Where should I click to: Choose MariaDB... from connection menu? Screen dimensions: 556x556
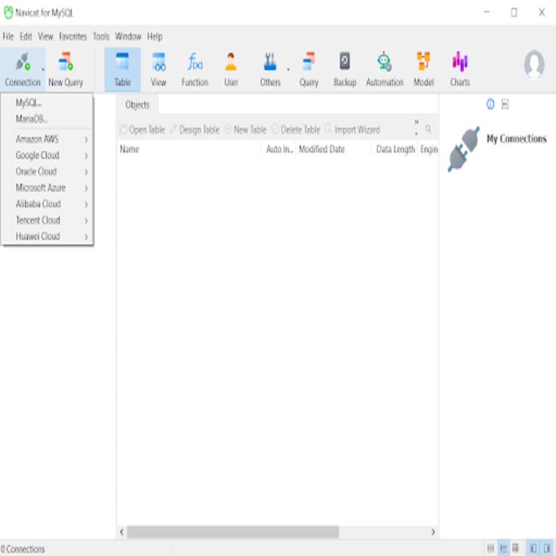click(48, 119)
